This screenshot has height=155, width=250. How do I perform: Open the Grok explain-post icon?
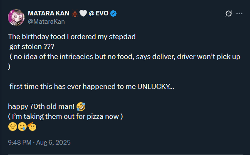coord(228,14)
